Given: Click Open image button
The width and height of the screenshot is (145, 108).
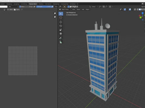Looking at the screenshot, I should pyautogui.click(x=17, y=10).
